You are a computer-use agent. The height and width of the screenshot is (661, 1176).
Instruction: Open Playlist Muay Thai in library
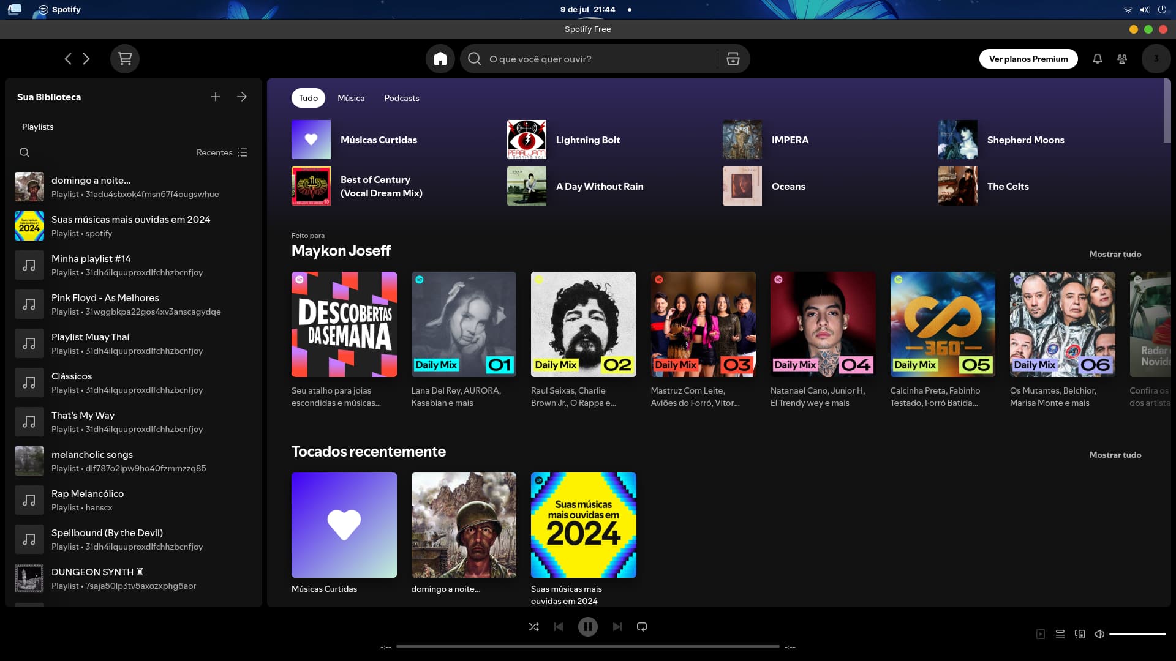tap(134, 343)
